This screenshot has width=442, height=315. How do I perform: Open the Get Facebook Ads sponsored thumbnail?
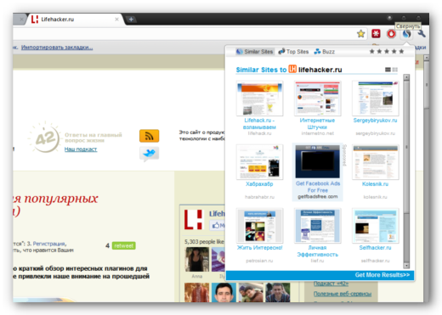tap(317, 161)
